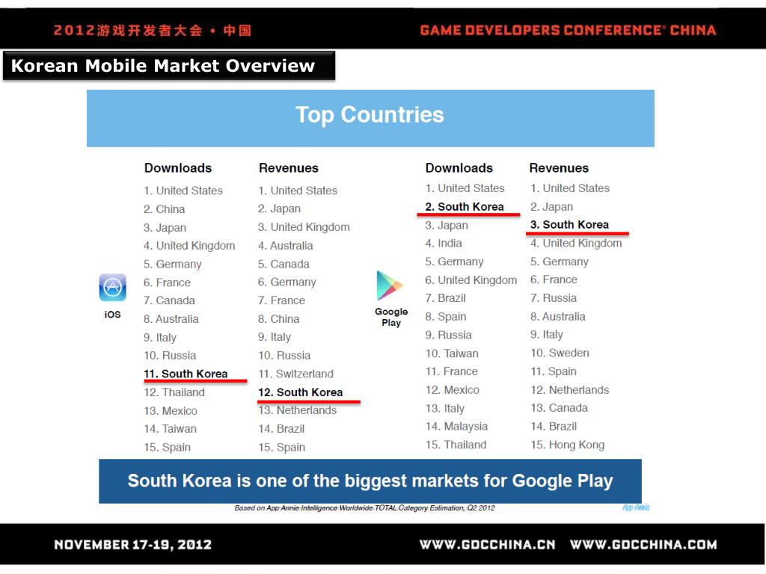Select "5. Canada" in the list
The image size is (766, 574).
coord(284,264)
